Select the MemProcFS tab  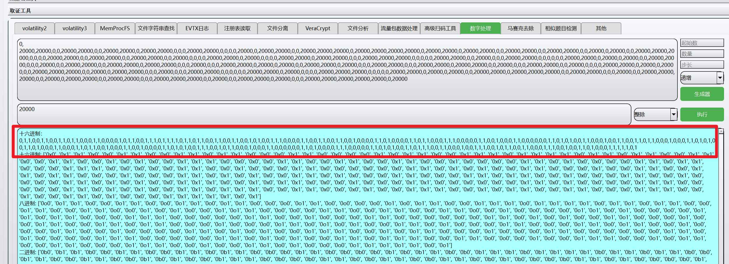(115, 28)
